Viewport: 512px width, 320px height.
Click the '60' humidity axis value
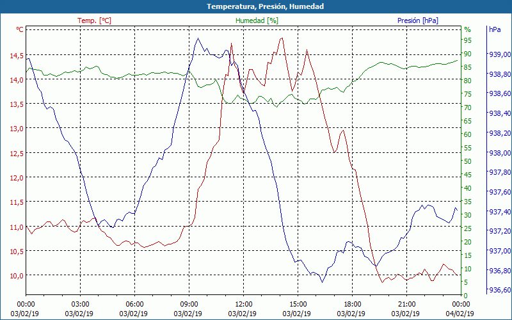pyautogui.click(x=468, y=134)
